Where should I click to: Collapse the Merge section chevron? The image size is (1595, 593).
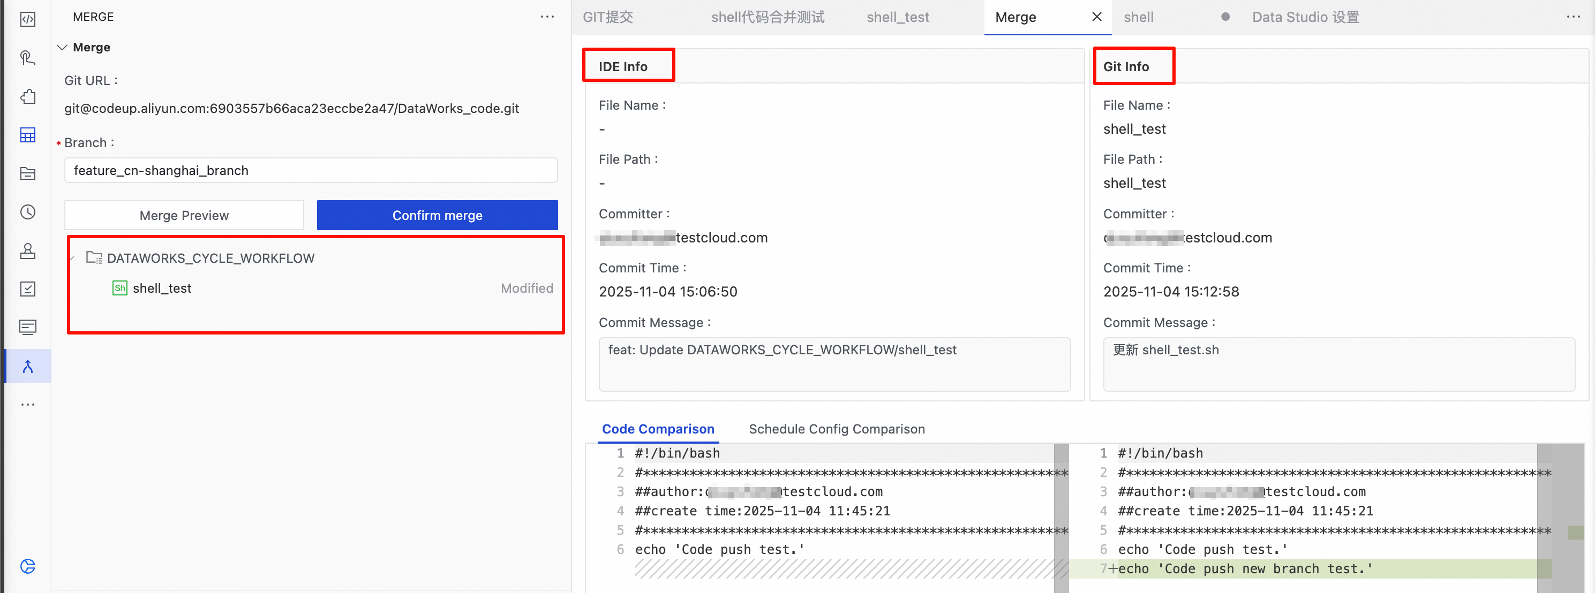(x=62, y=48)
